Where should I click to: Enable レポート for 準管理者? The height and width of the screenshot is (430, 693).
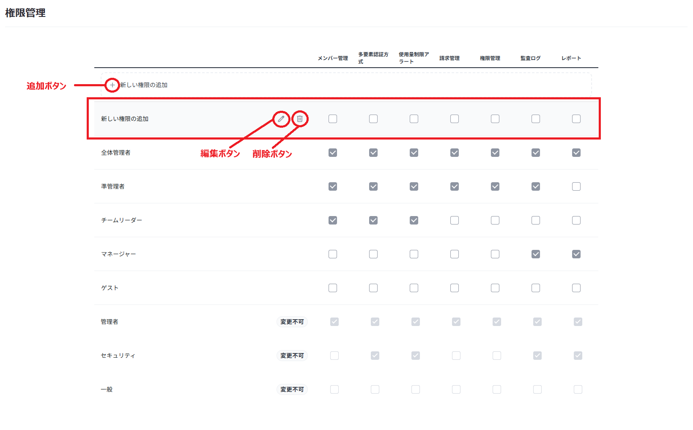[576, 186]
